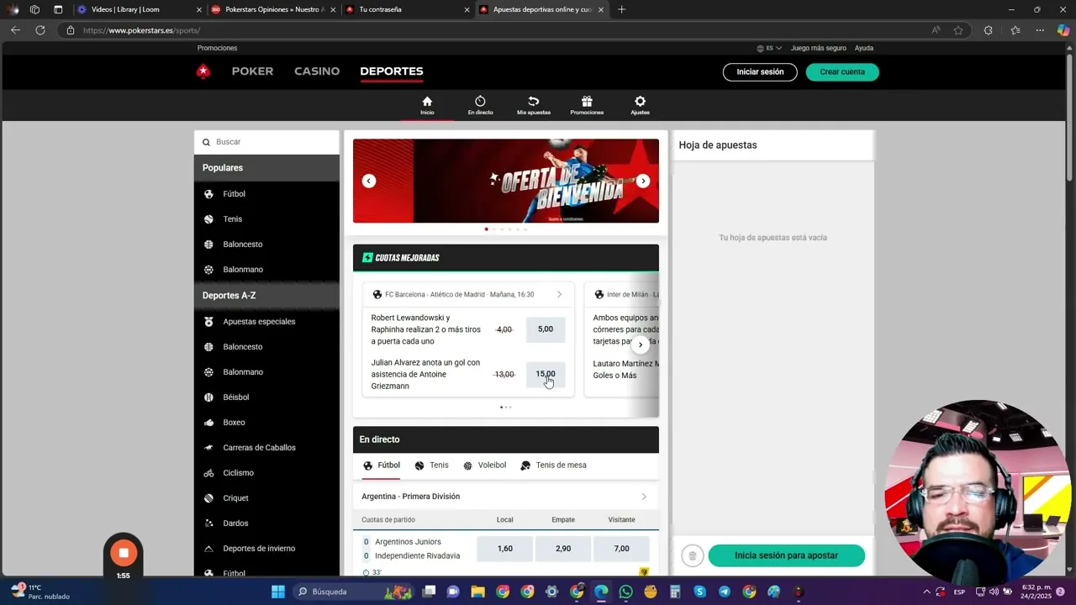Screen dimensions: 1076x605
Task: Pick Visitante odds 7,00
Action: point(621,549)
